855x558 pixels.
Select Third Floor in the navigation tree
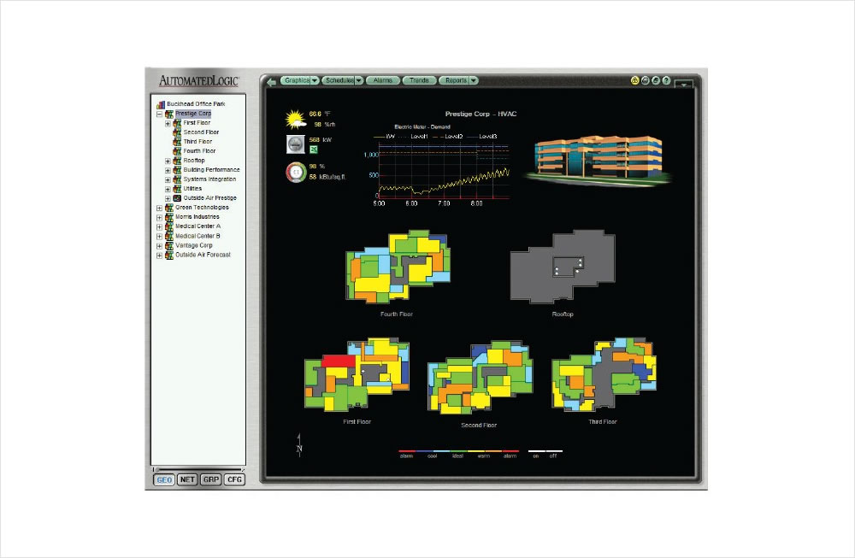pos(198,142)
